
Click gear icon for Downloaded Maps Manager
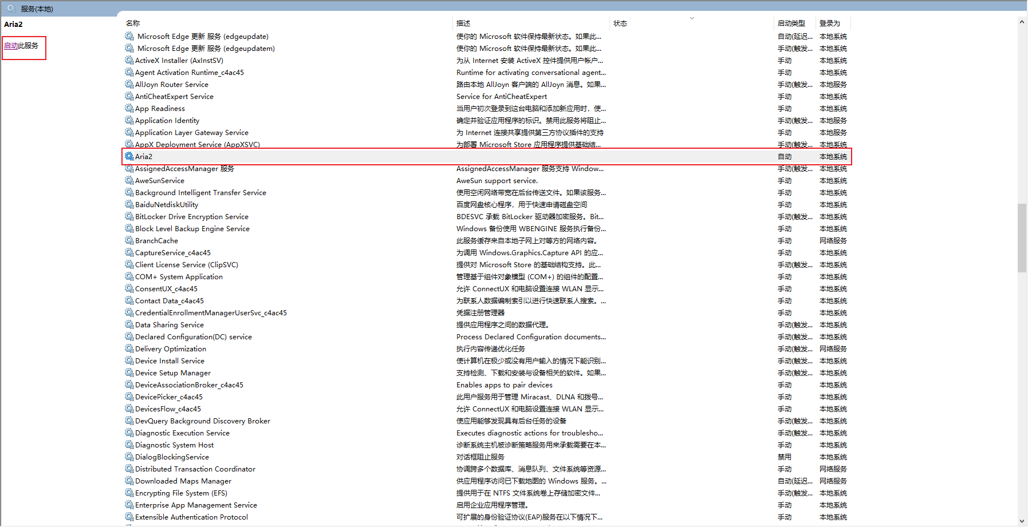click(x=129, y=481)
